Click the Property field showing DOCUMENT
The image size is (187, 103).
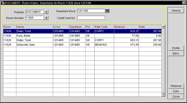point(35,12)
